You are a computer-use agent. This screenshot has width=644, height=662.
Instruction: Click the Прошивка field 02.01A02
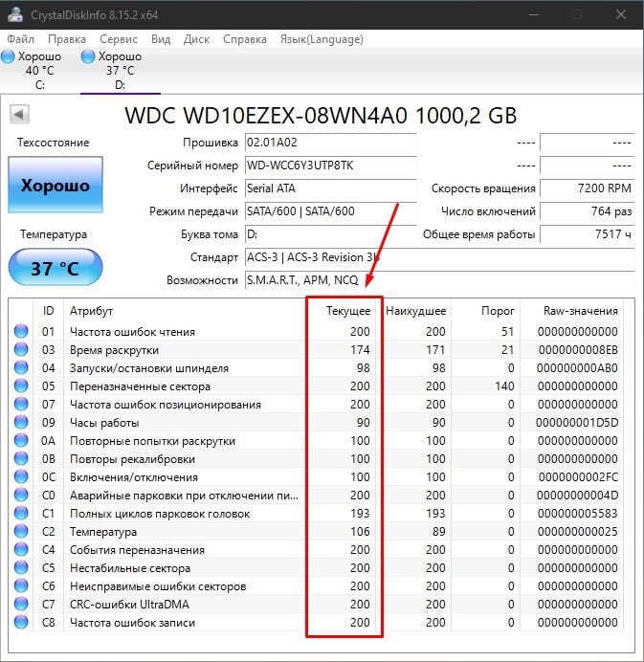click(331, 143)
